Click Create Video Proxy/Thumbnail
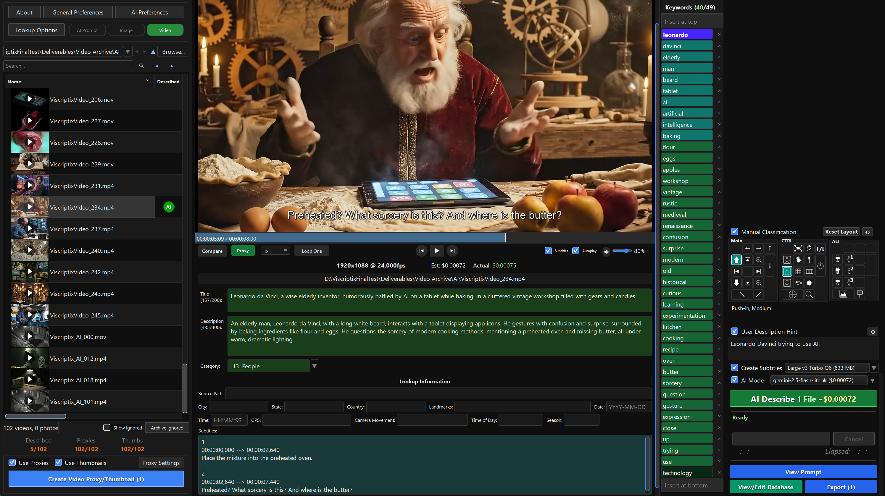 (x=96, y=479)
